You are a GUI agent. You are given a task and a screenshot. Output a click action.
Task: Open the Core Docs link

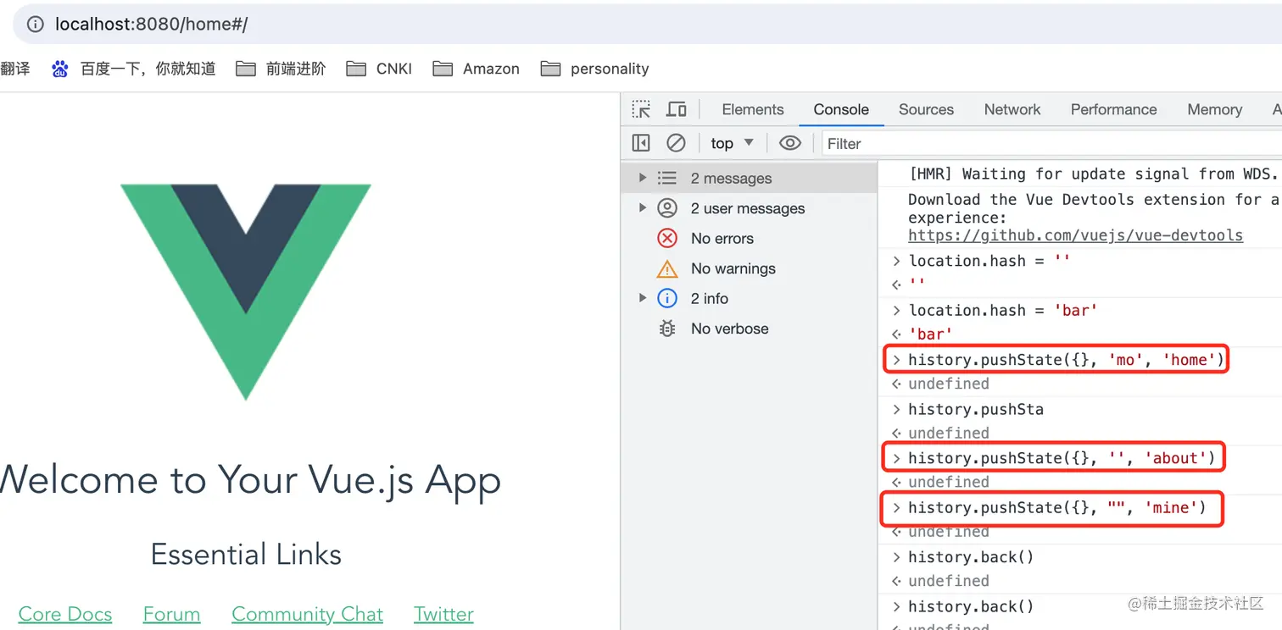pyautogui.click(x=65, y=614)
